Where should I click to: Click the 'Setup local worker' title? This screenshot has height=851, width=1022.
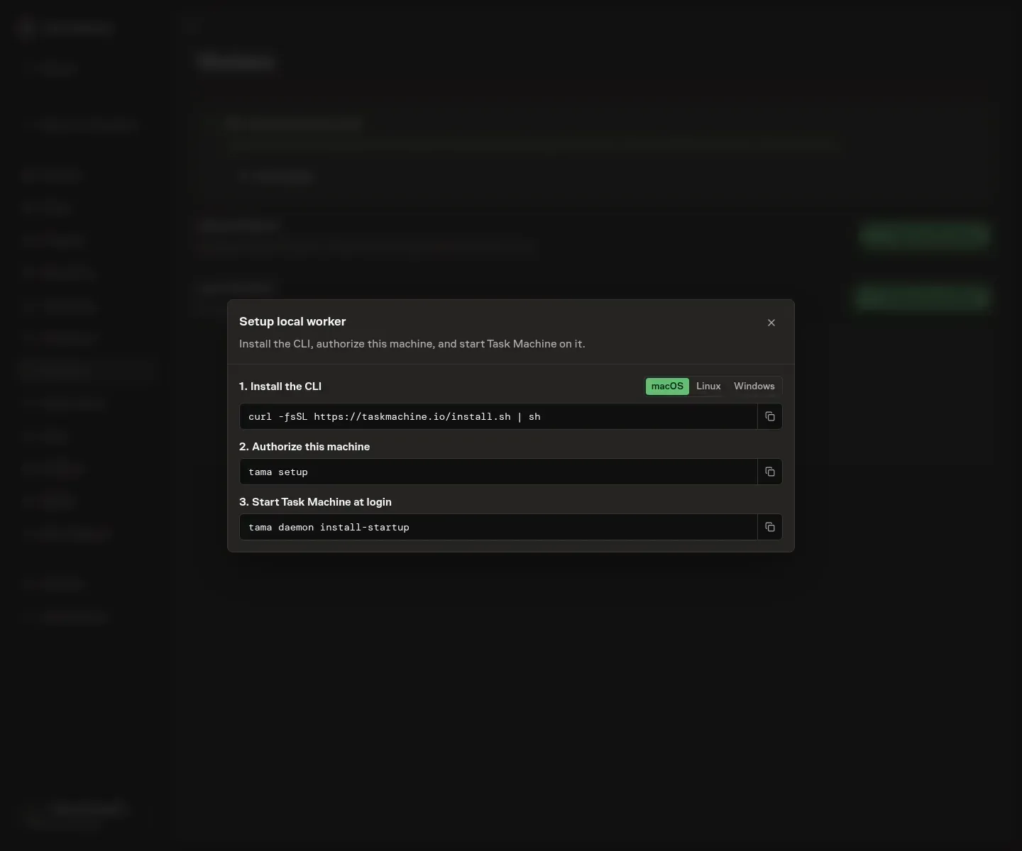point(292,321)
